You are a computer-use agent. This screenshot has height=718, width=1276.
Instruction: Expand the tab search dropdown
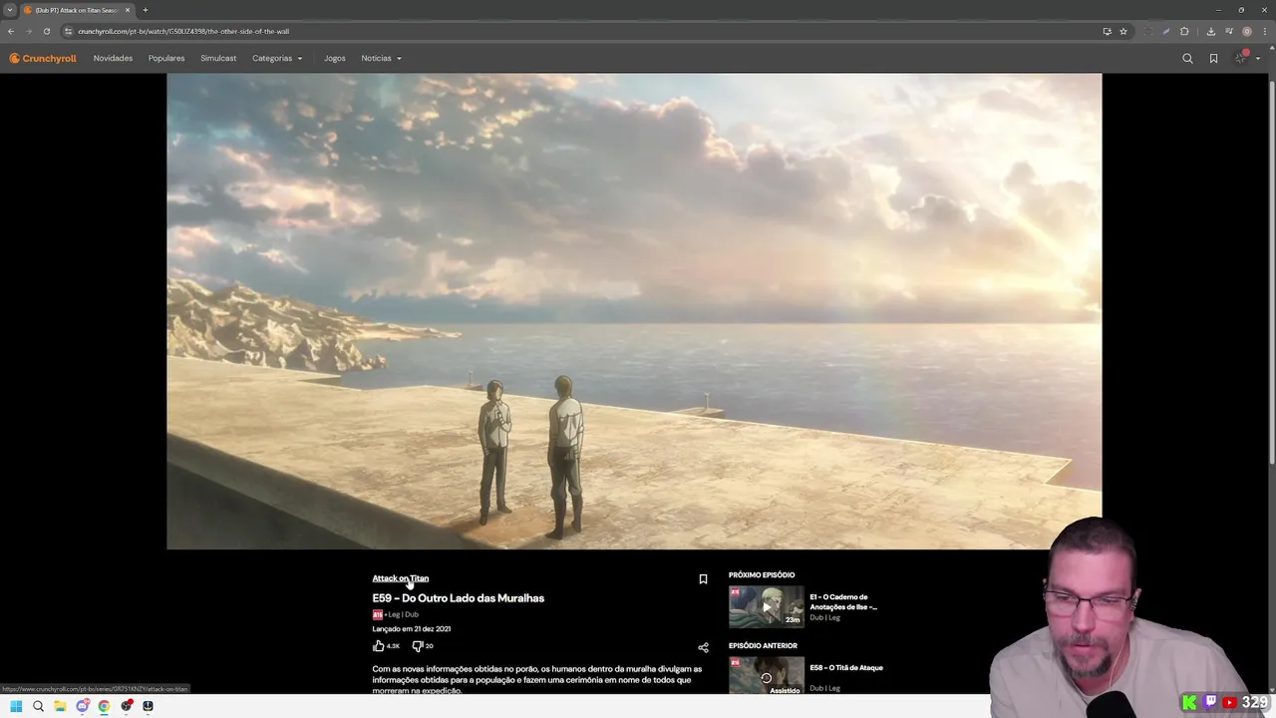10,10
